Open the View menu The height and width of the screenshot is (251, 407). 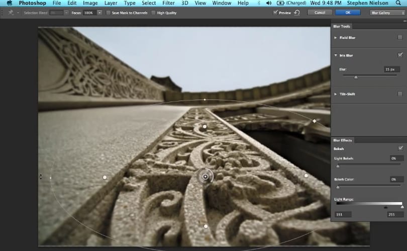click(x=200, y=3)
